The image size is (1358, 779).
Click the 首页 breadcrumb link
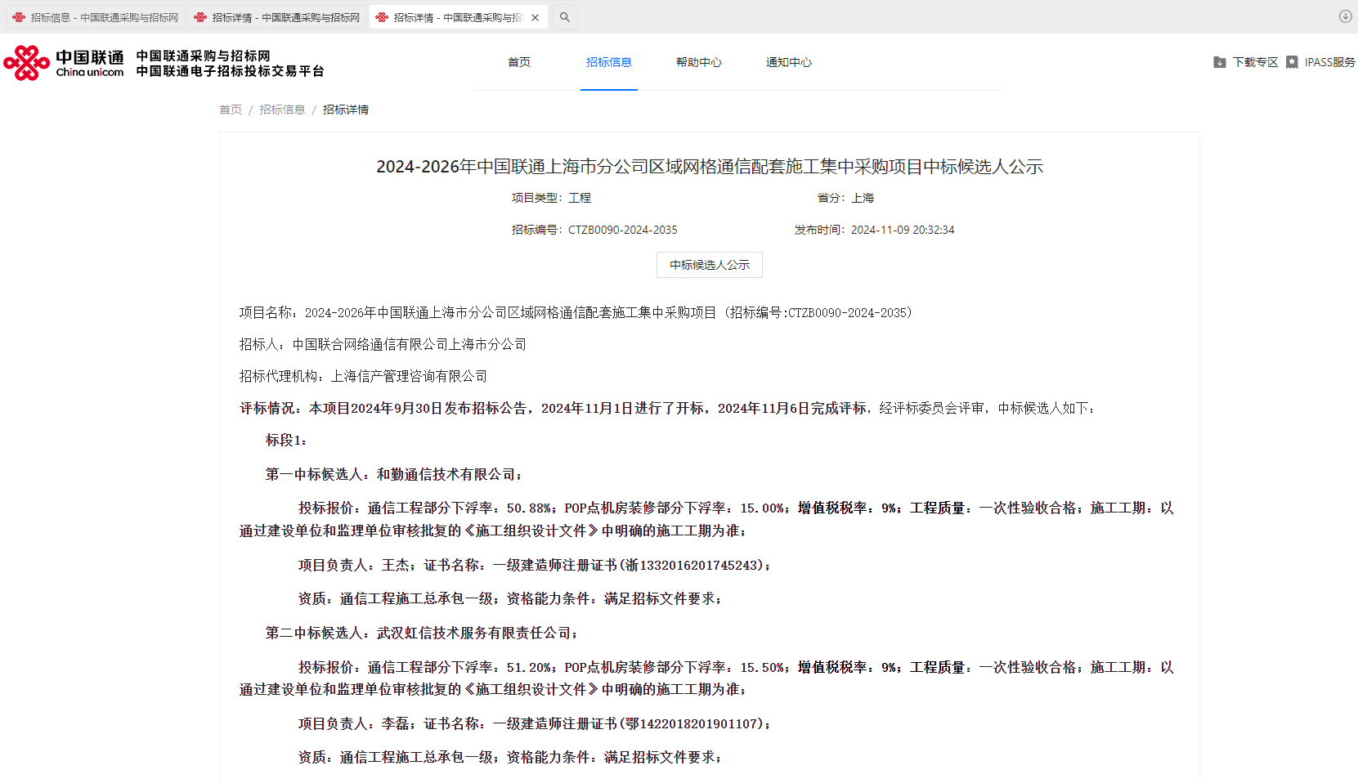coord(231,110)
